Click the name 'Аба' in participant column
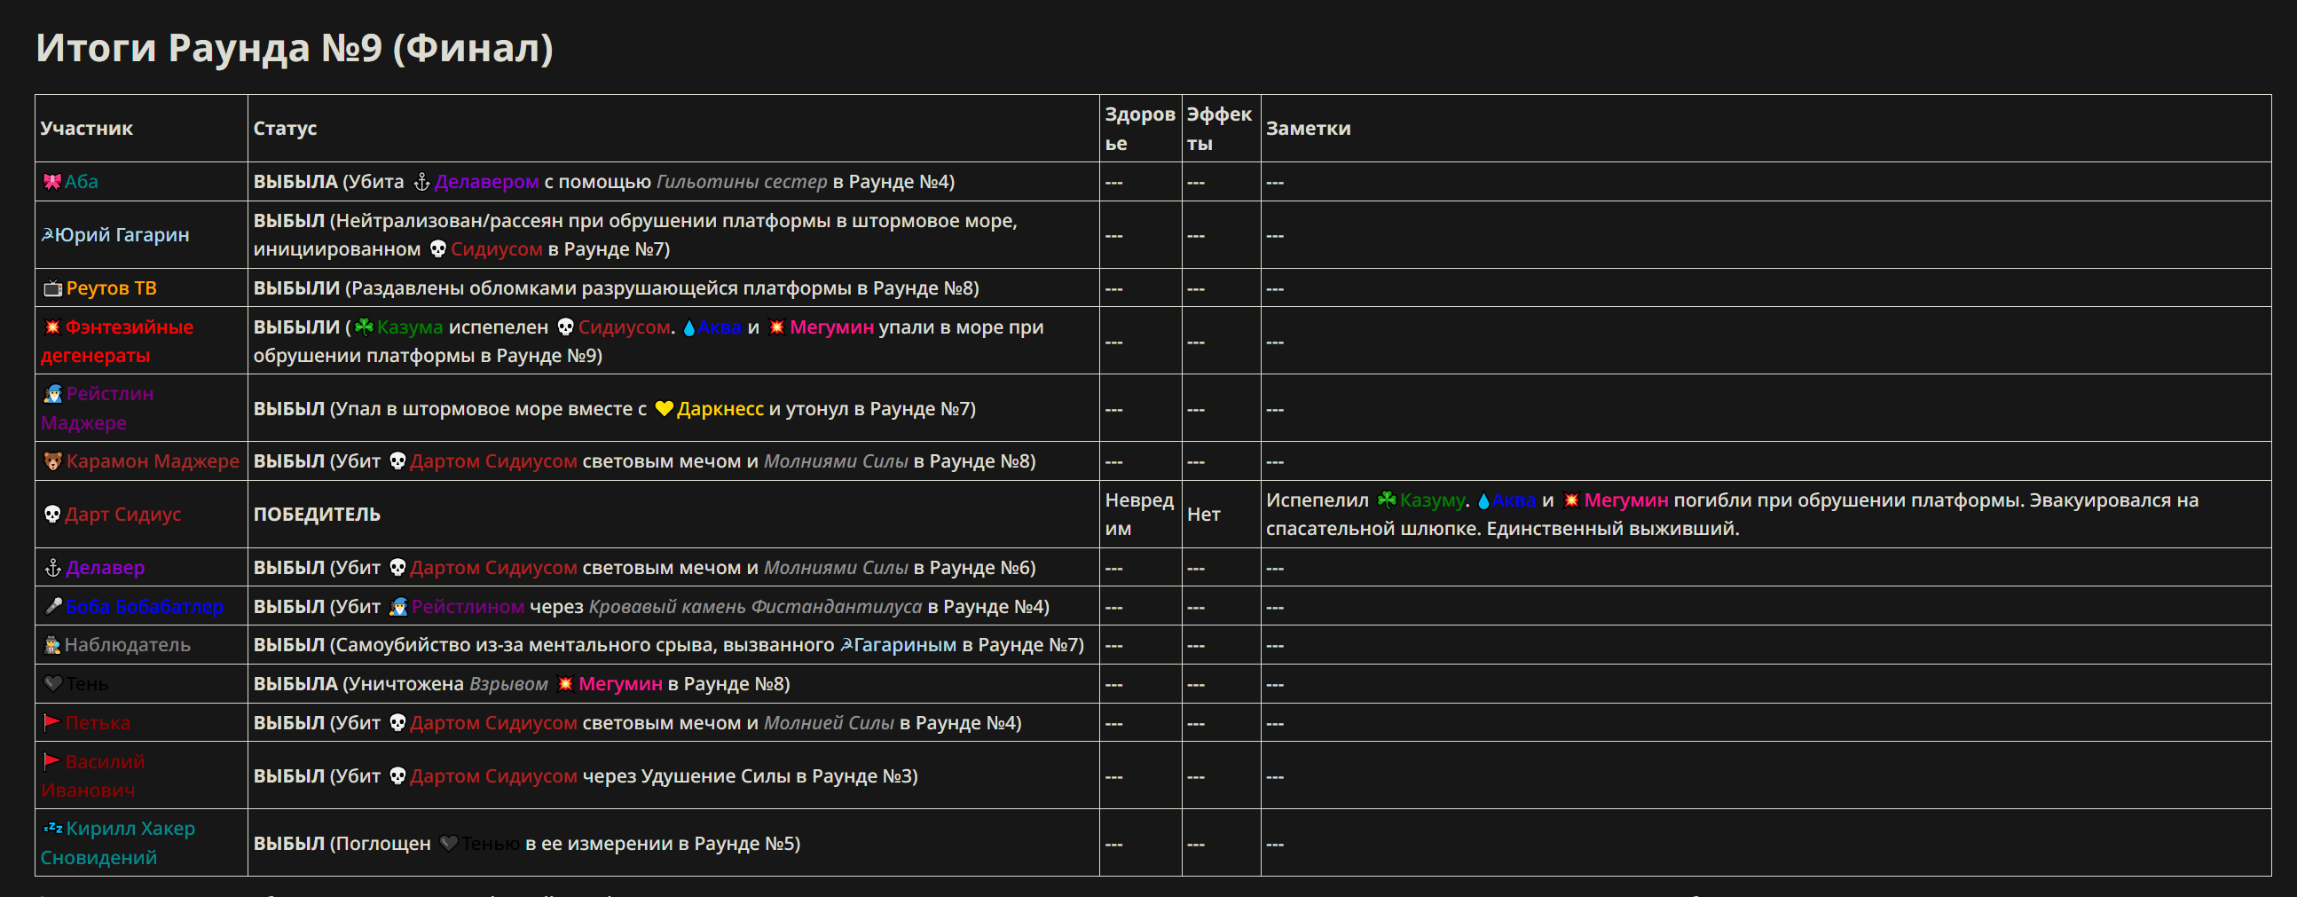The height and width of the screenshot is (897, 2297). pyautogui.click(x=81, y=182)
